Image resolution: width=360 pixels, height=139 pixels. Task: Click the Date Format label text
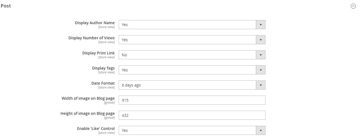[103, 83]
